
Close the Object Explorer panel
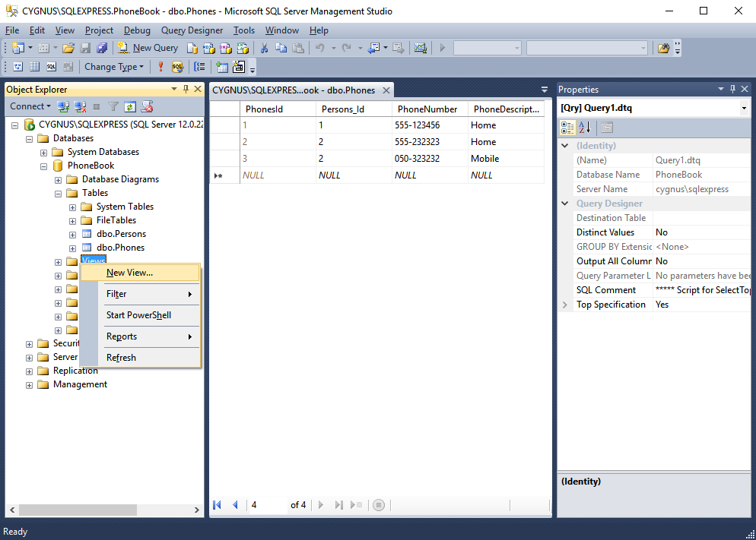pyautogui.click(x=198, y=89)
